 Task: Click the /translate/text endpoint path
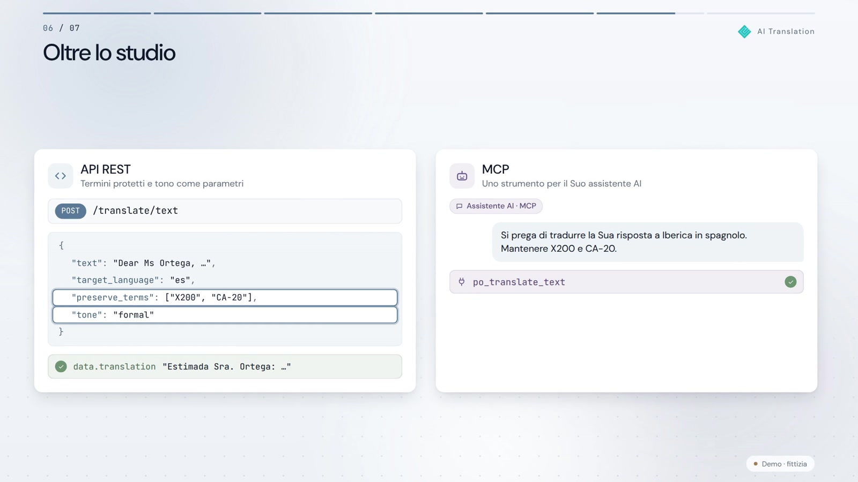pos(136,211)
